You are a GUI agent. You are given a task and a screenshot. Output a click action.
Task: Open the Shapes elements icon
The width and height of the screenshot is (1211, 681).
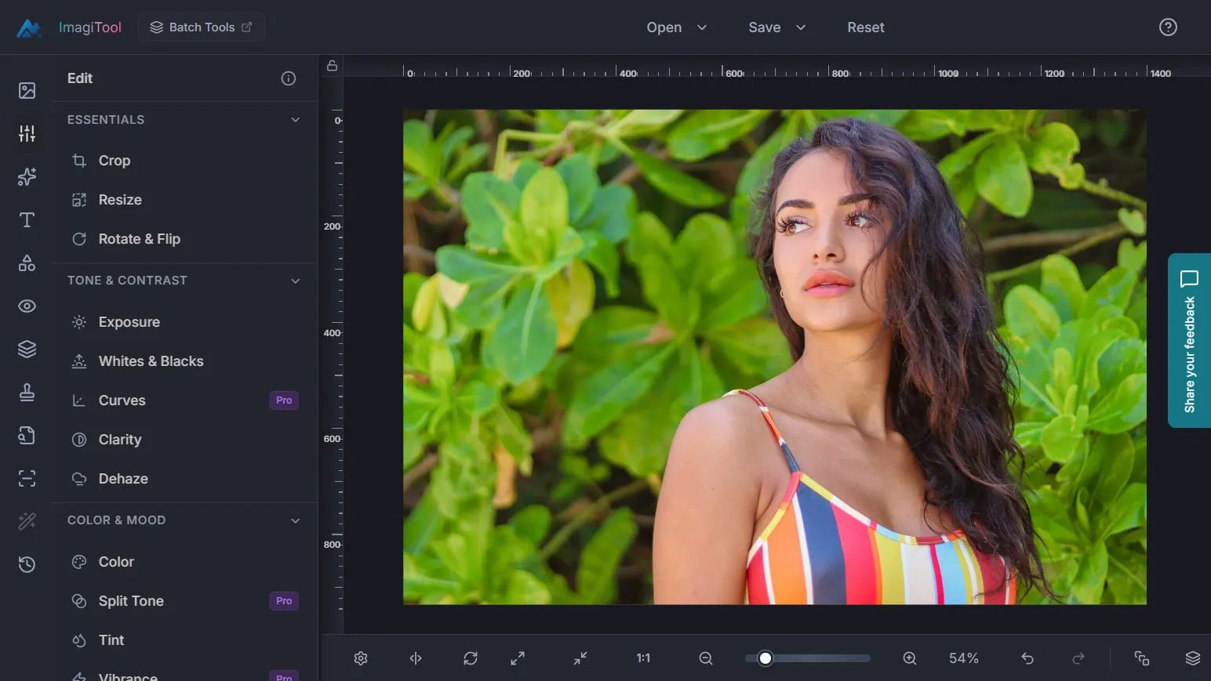click(x=27, y=263)
